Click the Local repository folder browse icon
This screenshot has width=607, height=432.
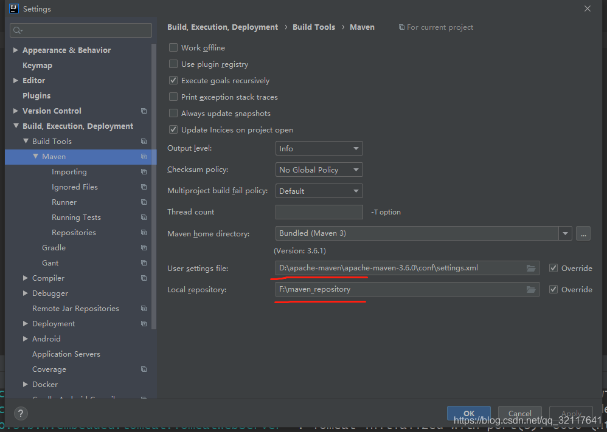(531, 289)
